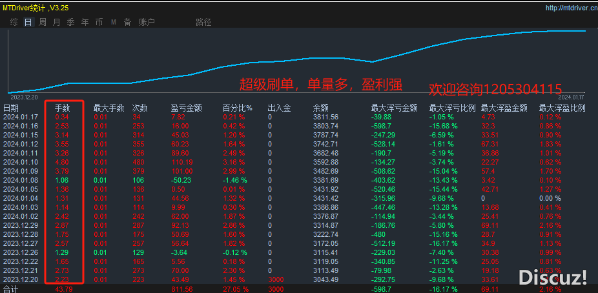Click the -3.64 loss amount

click(180, 252)
